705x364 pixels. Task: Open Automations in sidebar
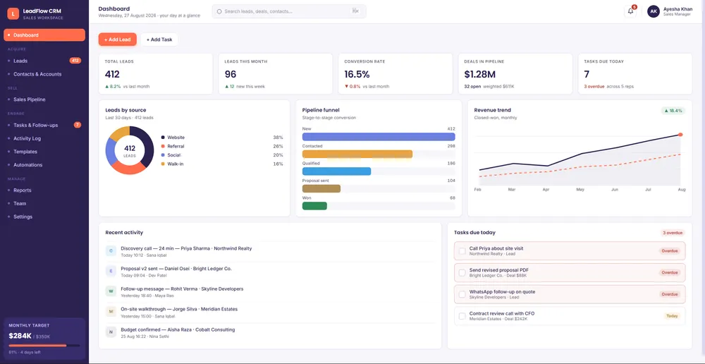(44, 164)
